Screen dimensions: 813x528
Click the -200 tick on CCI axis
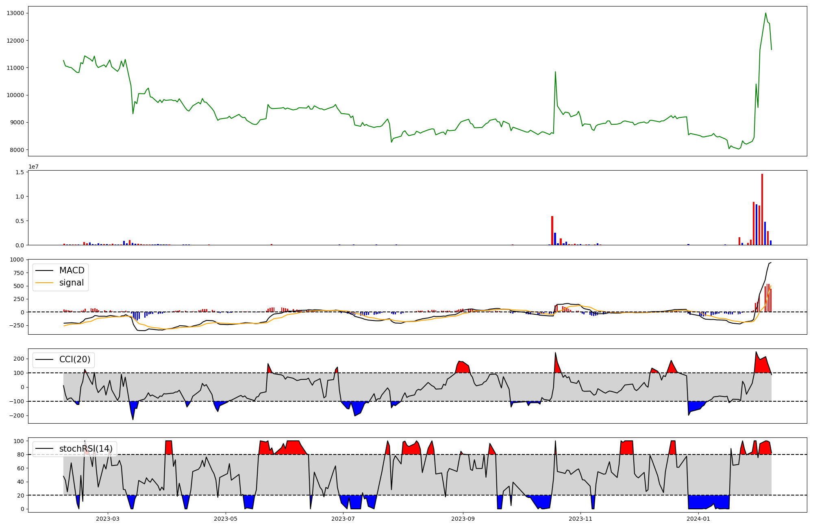coord(17,415)
